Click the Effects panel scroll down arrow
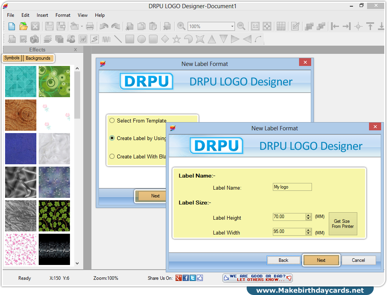Image resolution: width=387 pixels, height=295 pixels. (77, 263)
